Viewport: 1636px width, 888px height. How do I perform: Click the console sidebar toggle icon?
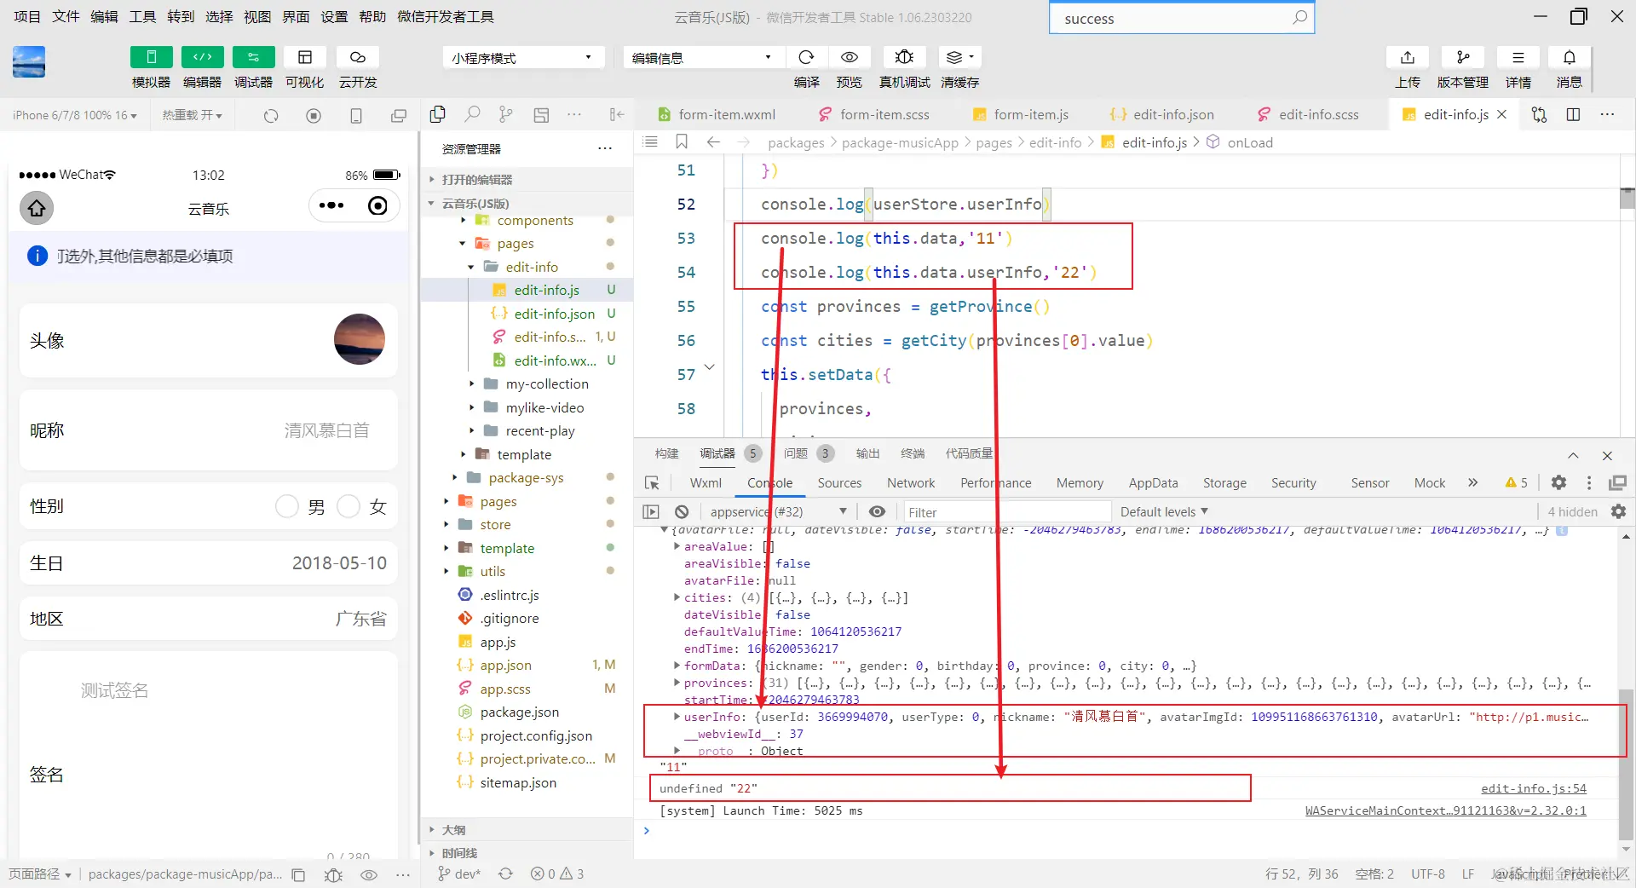click(651, 511)
